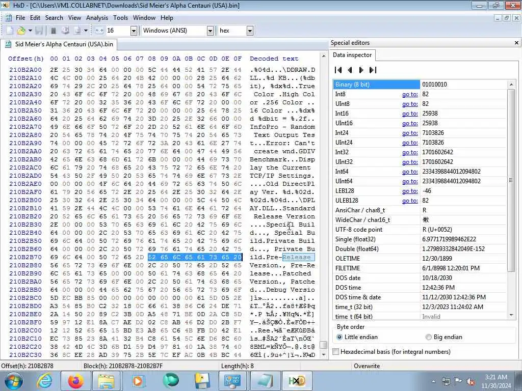
Task: Click the HxD taskbar button
Action: [297, 381]
